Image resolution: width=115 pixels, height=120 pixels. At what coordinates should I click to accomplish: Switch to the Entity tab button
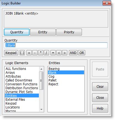pos(43,32)
